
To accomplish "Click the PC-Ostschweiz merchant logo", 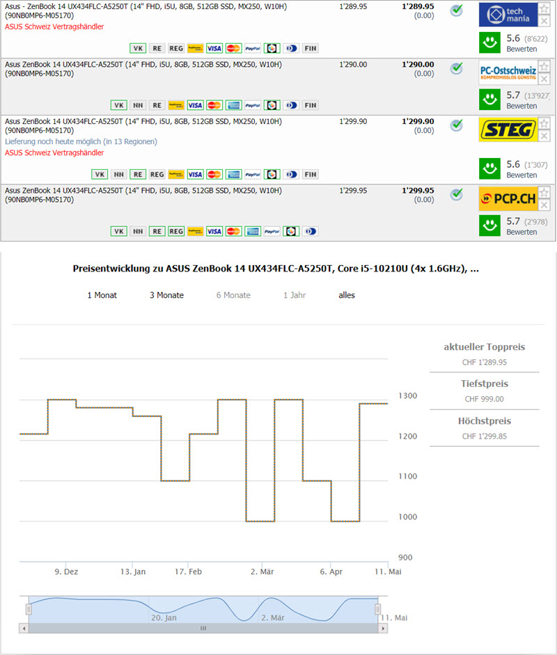I will point(508,72).
